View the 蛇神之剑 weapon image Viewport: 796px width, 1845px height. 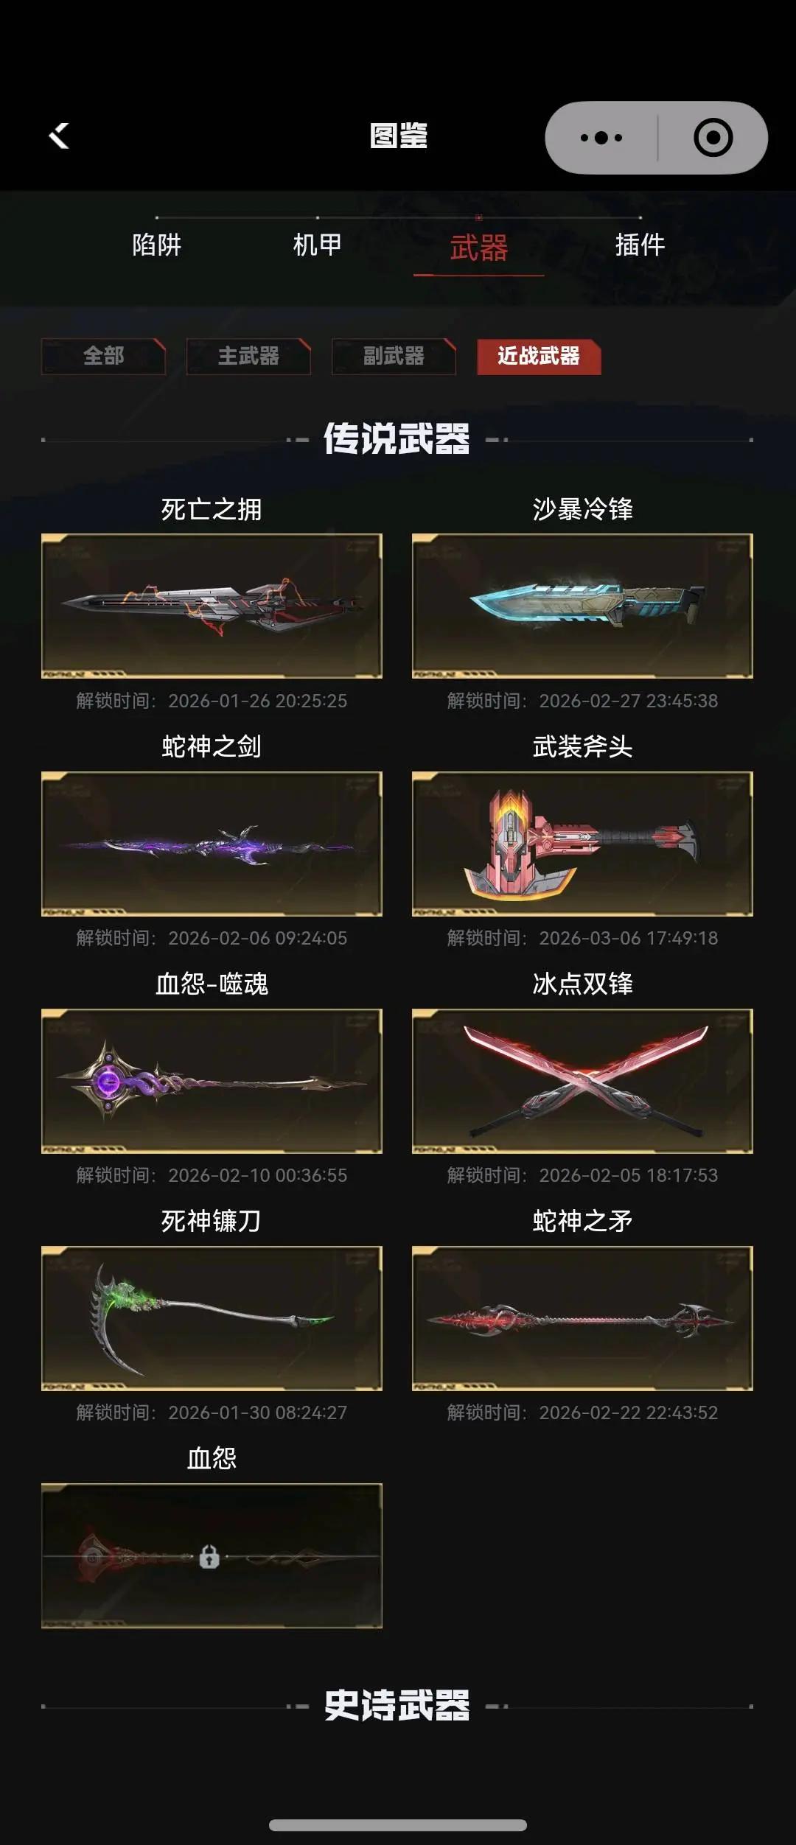click(x=212, y=844)
